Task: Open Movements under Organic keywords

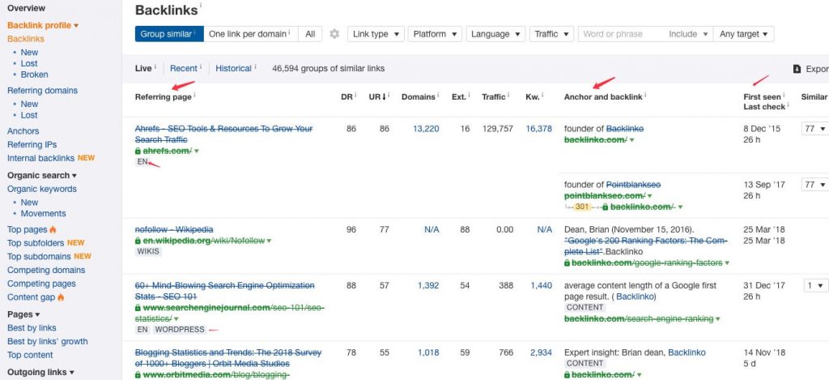Action: pos(44,213)
